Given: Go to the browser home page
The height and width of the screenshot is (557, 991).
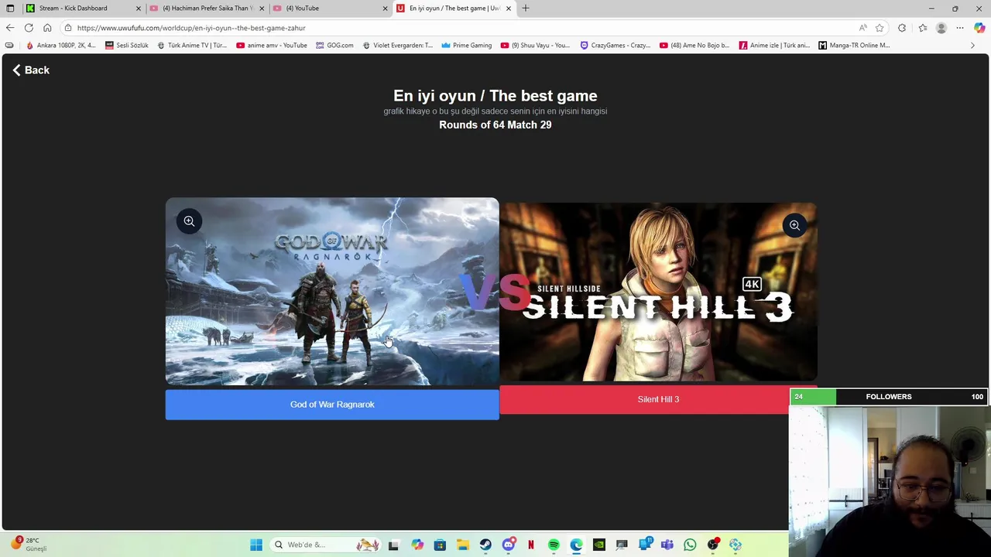Looking at the screenshot, I should click(x=47, y=28).
